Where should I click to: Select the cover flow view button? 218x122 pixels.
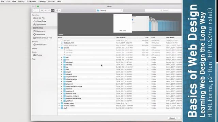point(53,11)
